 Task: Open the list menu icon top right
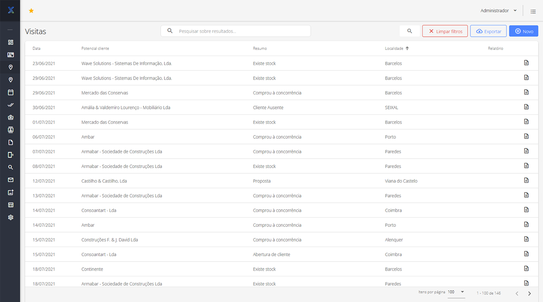point(533,12)
